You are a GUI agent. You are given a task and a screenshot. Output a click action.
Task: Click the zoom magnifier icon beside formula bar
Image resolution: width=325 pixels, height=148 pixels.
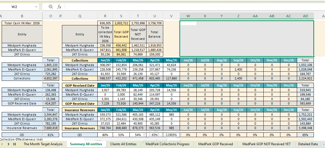50,7
